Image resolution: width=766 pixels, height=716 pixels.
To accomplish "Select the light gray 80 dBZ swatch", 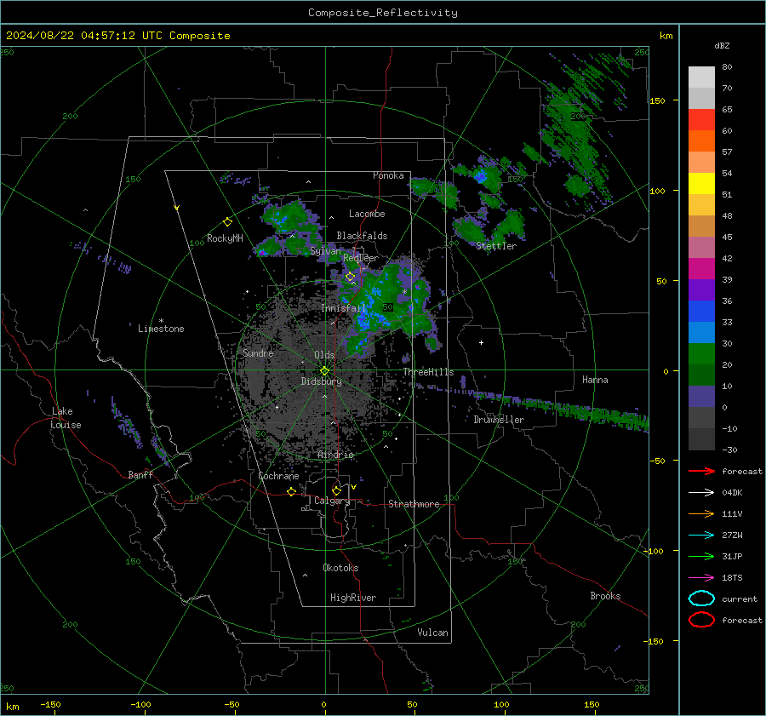I will tap(701, 77).
